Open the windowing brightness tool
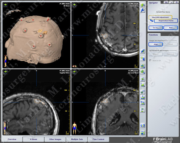180x143 pixels. 143,79
